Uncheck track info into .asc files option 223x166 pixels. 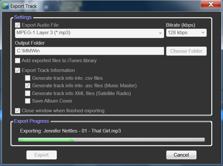click(28, 86)
